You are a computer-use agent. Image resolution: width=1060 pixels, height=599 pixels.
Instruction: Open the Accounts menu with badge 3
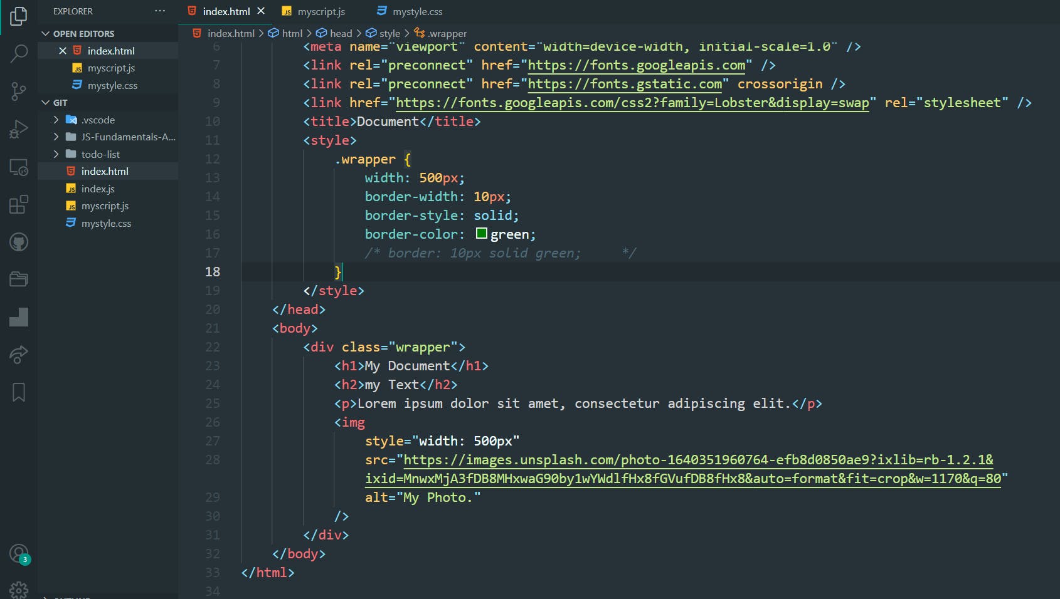click(x=19, y=554)
